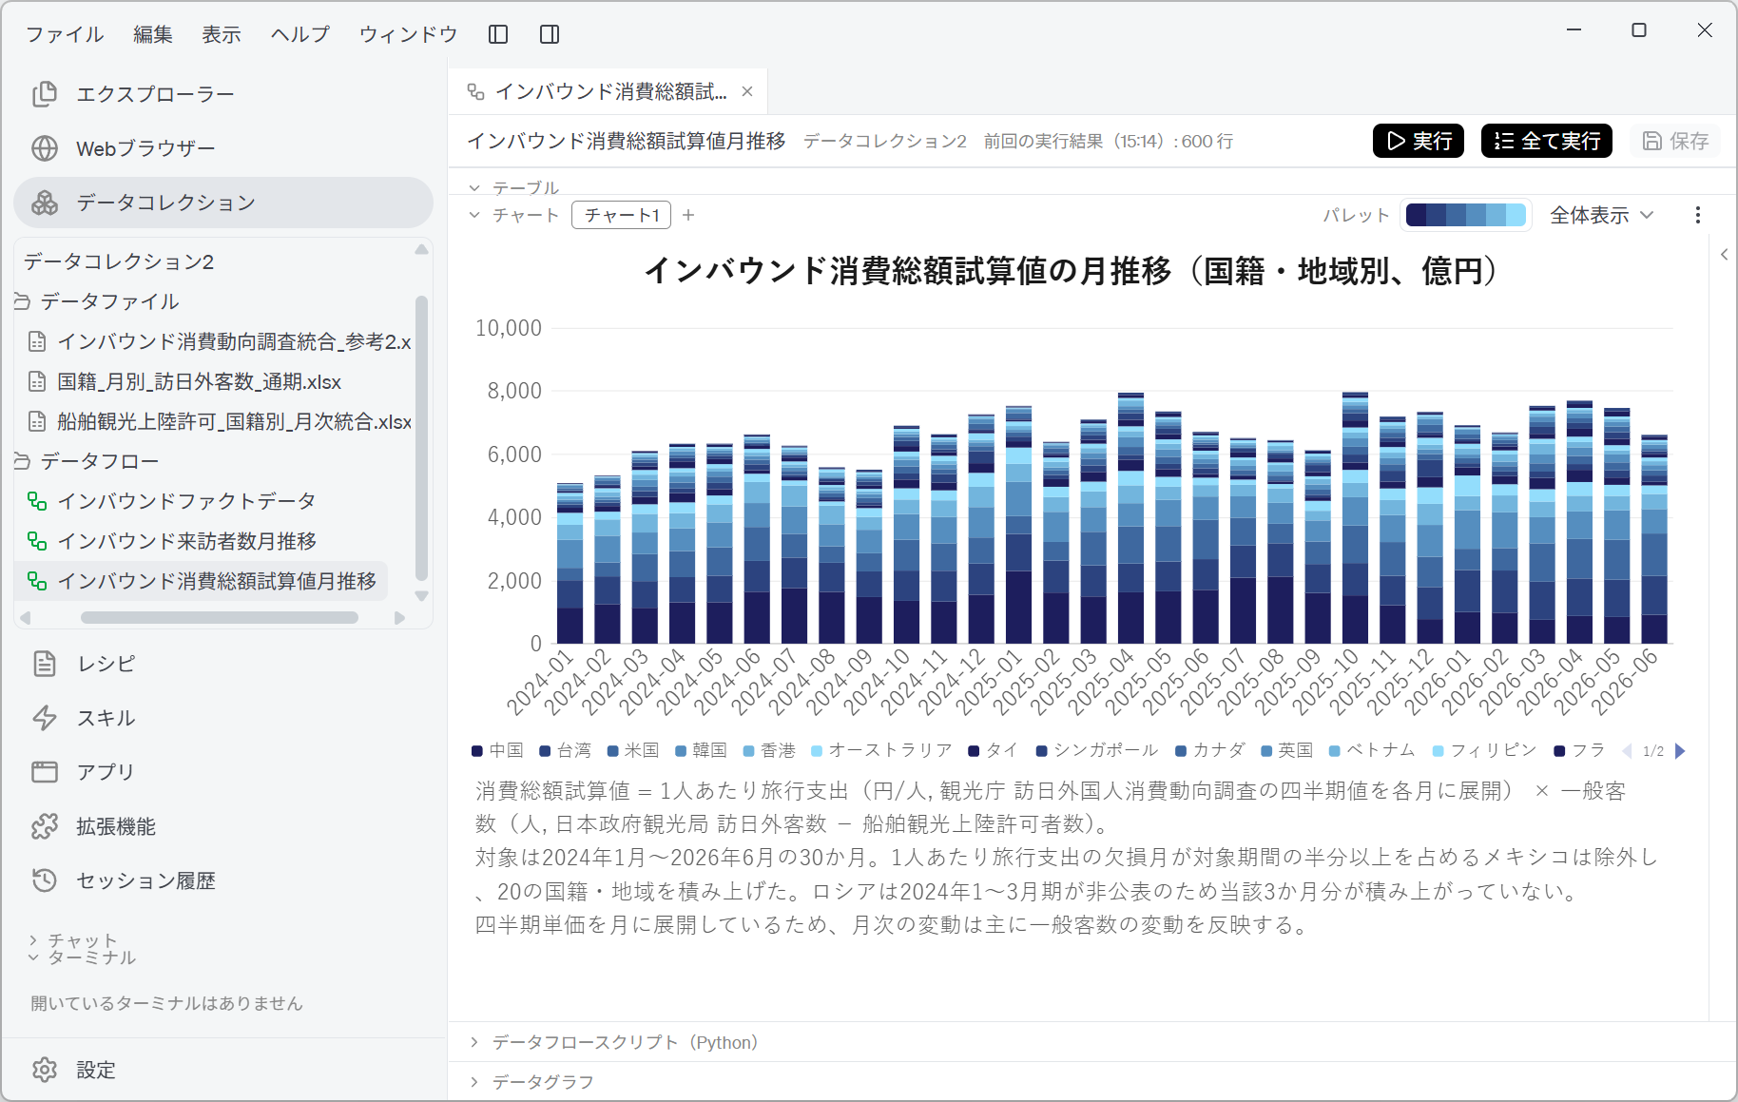Open the レシピ document icon
Image resolution: width=1738 pixels, height=1102 pixels.
click(x=45, y=664)
